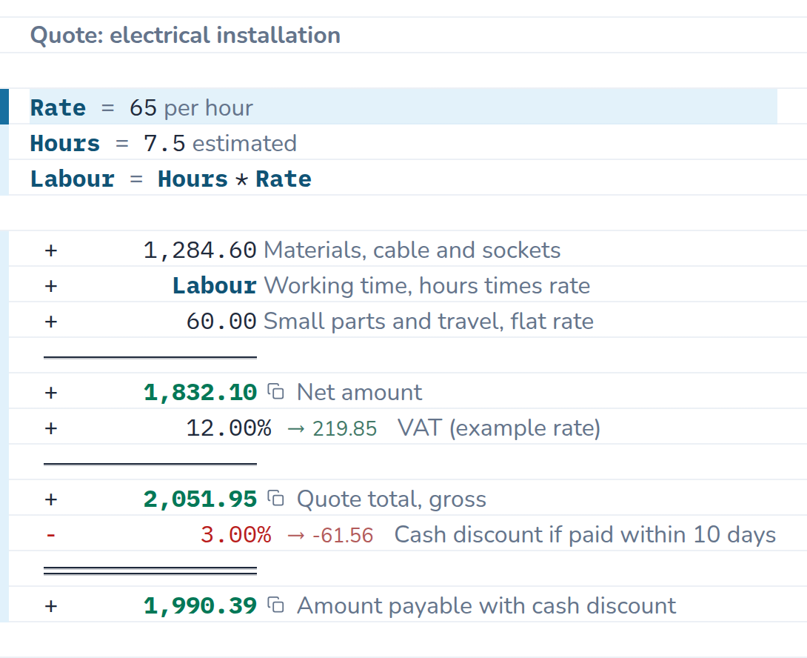807x658 pixels.
Task: Click the plus operator before 1,284.60
Action: click(x=51, y=250)
